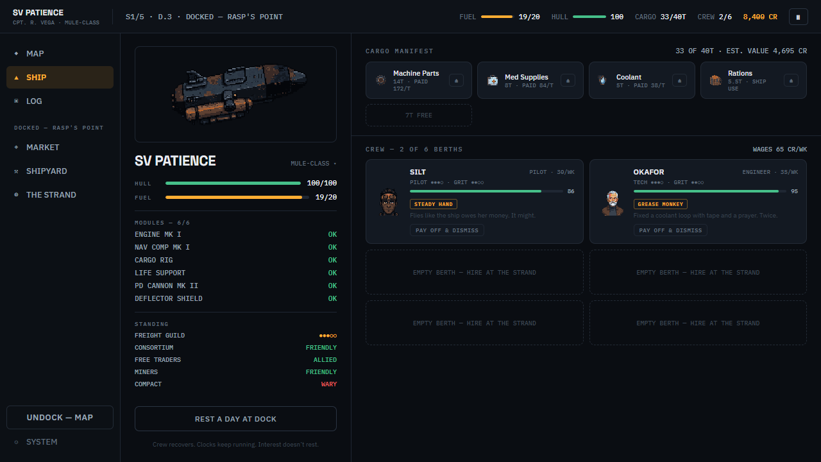Click the Crew 2/6 readout

(x=715, y=17)
